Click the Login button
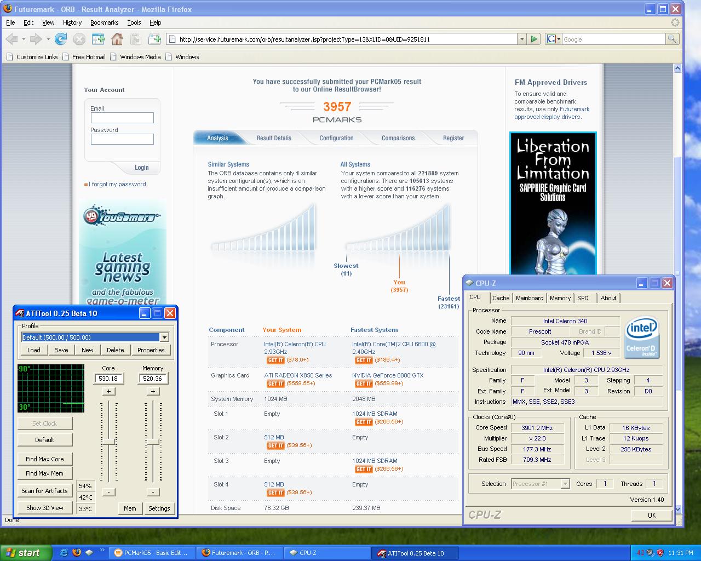Viewport: 701px width, 561px height. (141, 168)
